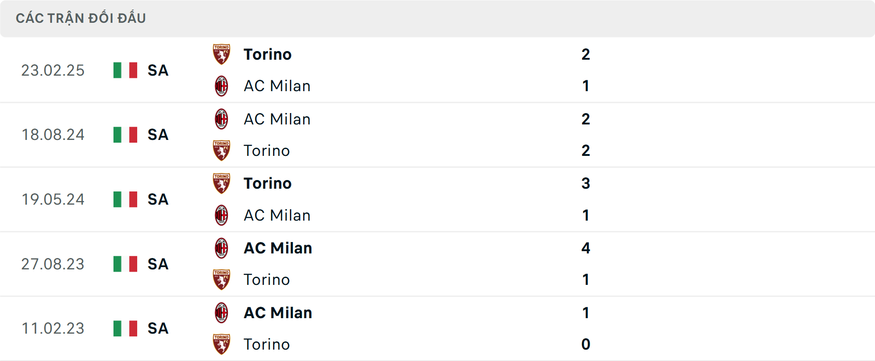
Task: Click the SA label in the 27.08.23 row
Action: 157,264
